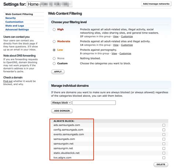
Task: Open the Home network selector
Action: (50, 4)
